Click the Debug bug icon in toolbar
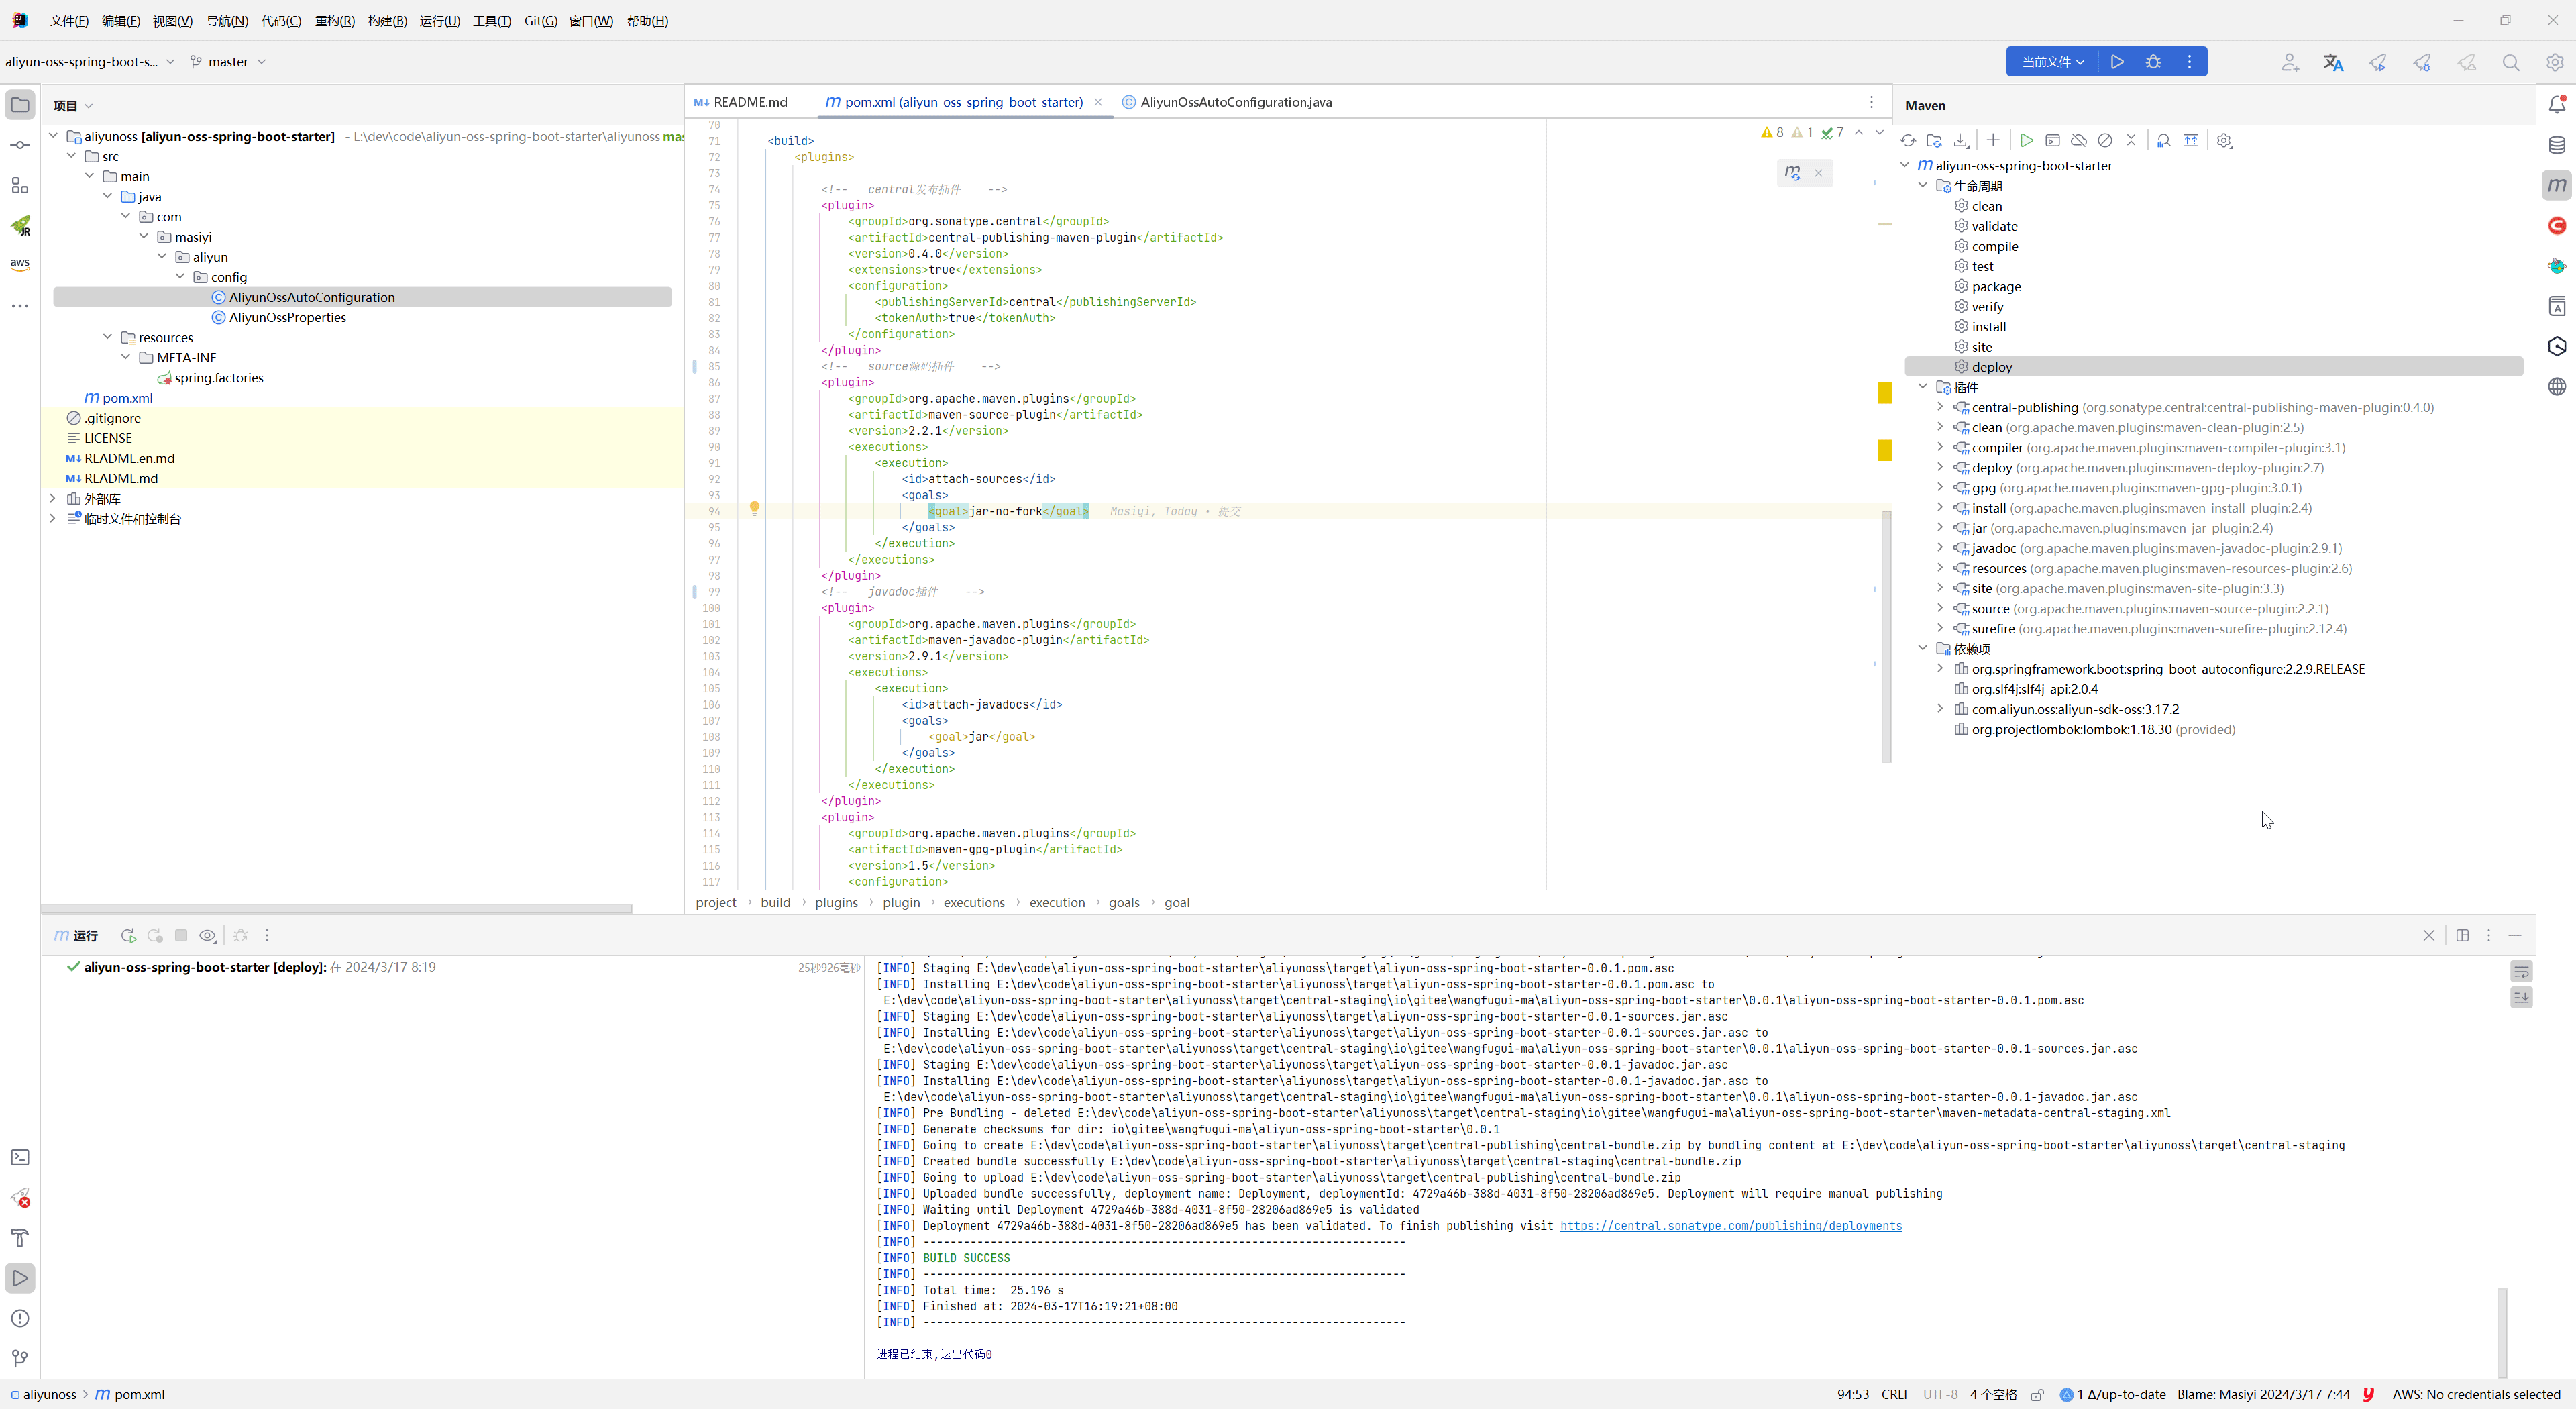Screen dimensions: 2576x1409 (x=2153, y=62)
